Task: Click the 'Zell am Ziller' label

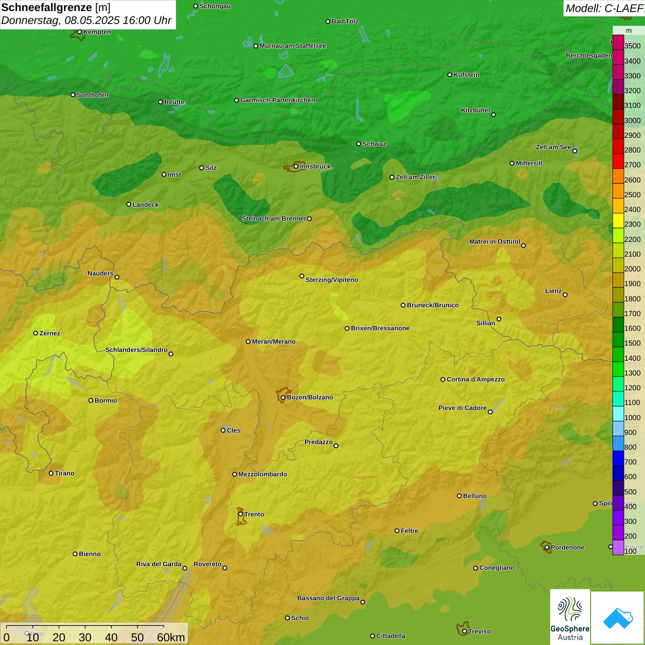Action: pos(415,177)
